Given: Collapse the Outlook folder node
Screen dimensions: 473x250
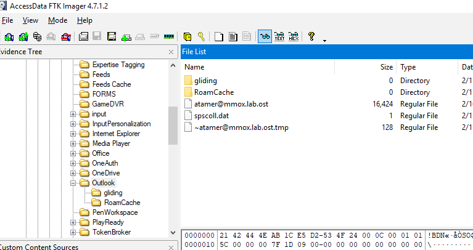Looking at the screenshot, I should point(73,183).
